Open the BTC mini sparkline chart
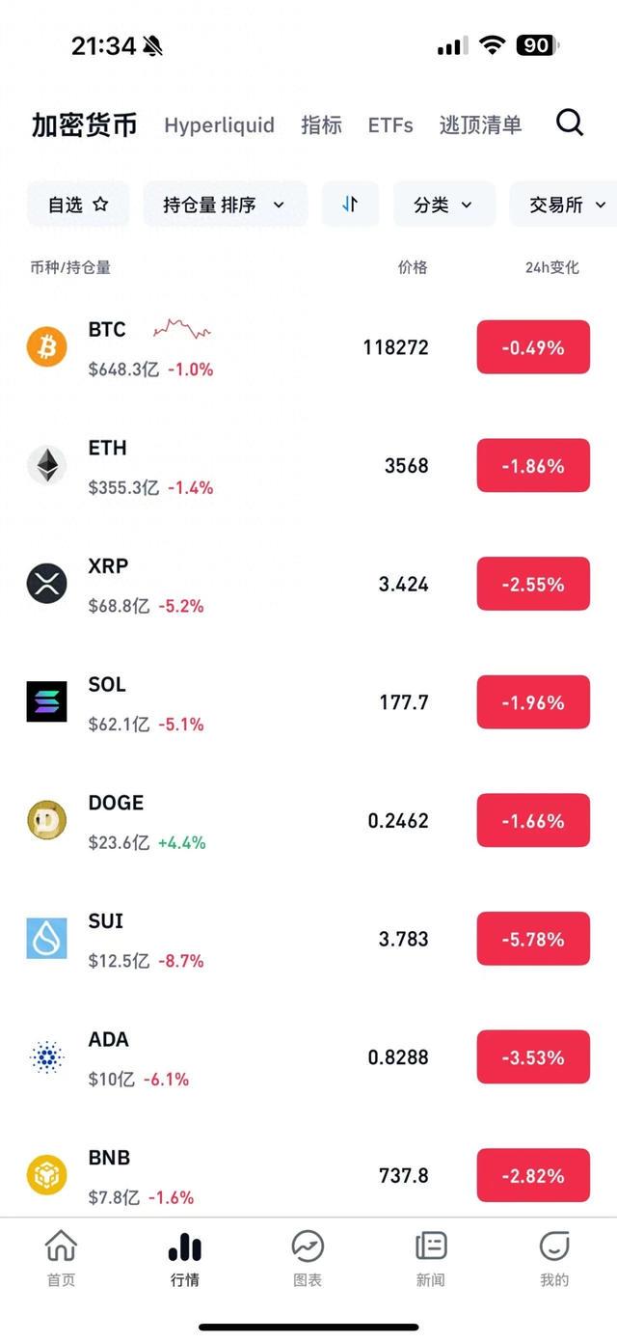 coord(182,329)
